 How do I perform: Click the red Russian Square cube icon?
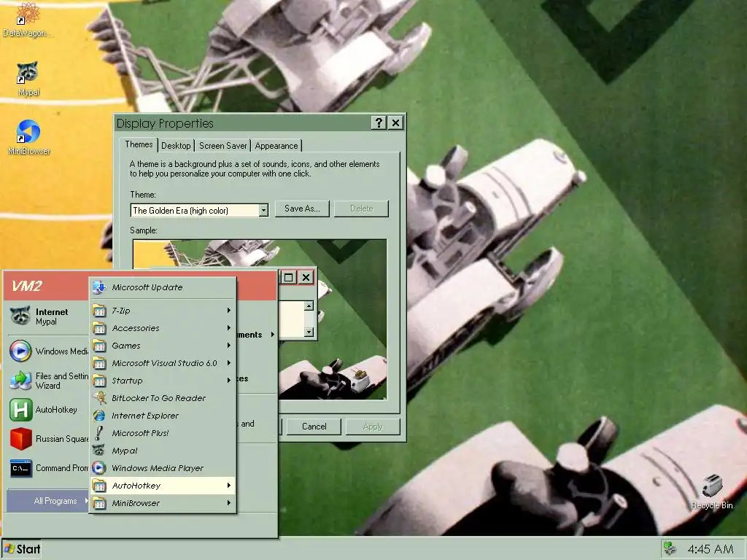[x=20, y=439]
